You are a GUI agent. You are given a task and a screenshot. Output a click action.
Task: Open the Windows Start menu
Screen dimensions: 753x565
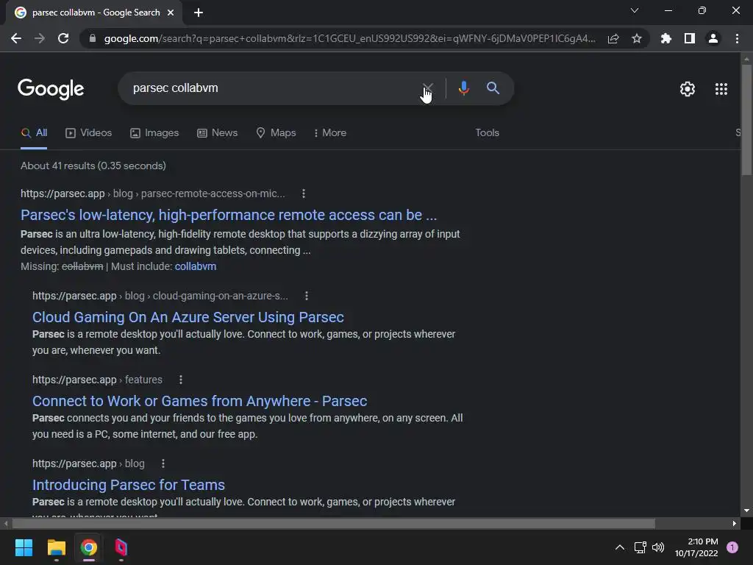[x=24, y=547]
